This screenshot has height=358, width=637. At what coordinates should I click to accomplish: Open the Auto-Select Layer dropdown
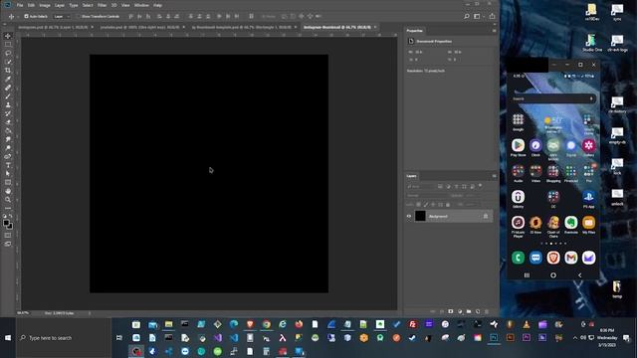click(x=62, y=16)
